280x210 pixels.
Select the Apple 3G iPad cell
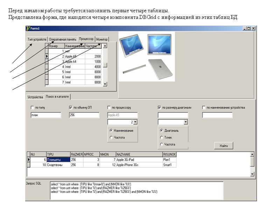139,160
